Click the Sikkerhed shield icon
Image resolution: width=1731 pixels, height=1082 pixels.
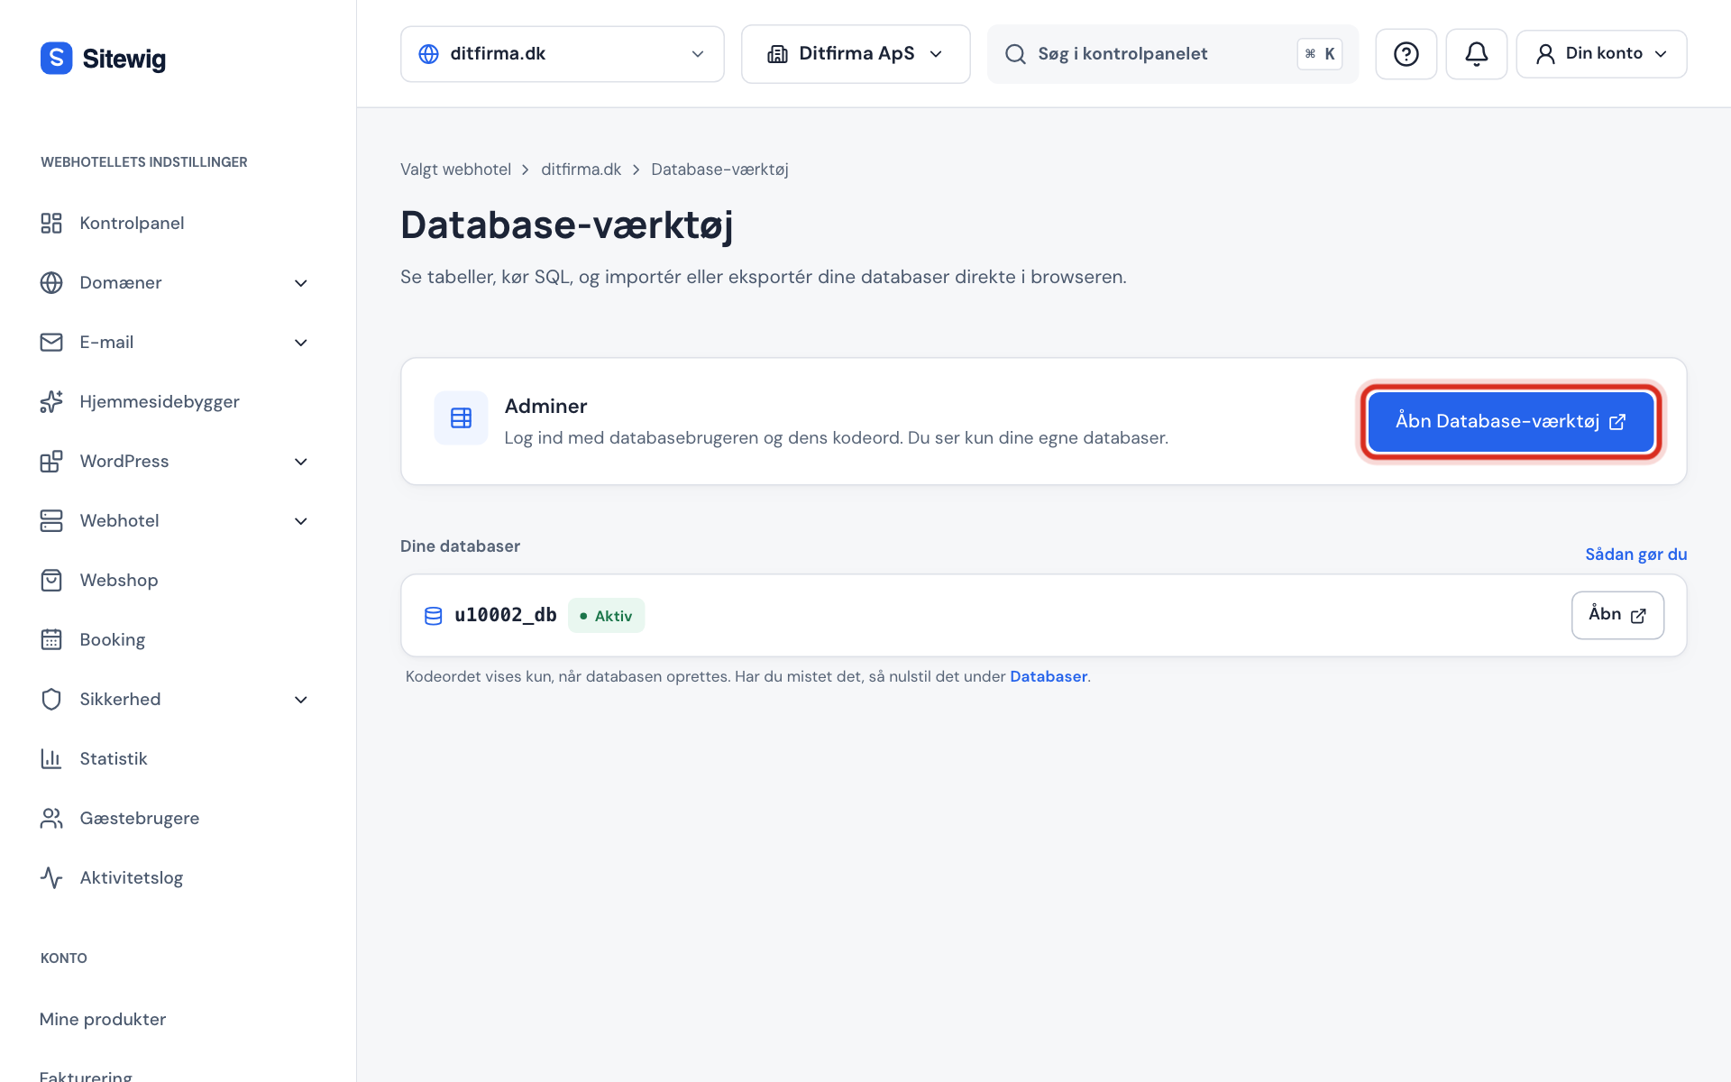[51, 699]
